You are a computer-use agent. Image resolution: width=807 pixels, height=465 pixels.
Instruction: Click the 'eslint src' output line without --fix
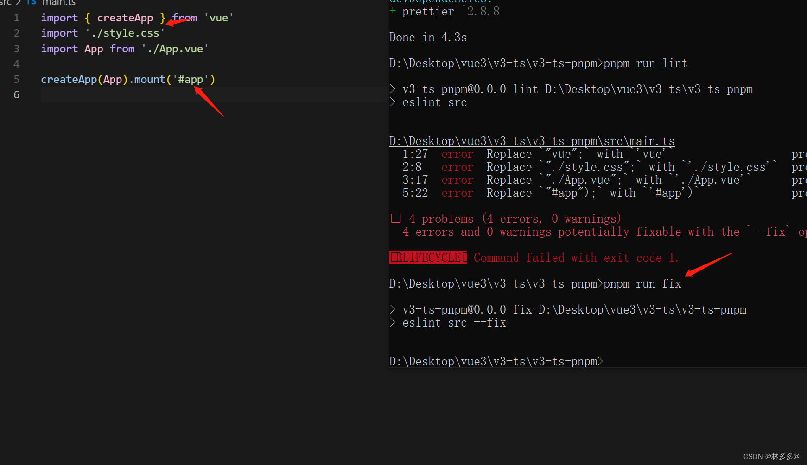pos(428,102)
